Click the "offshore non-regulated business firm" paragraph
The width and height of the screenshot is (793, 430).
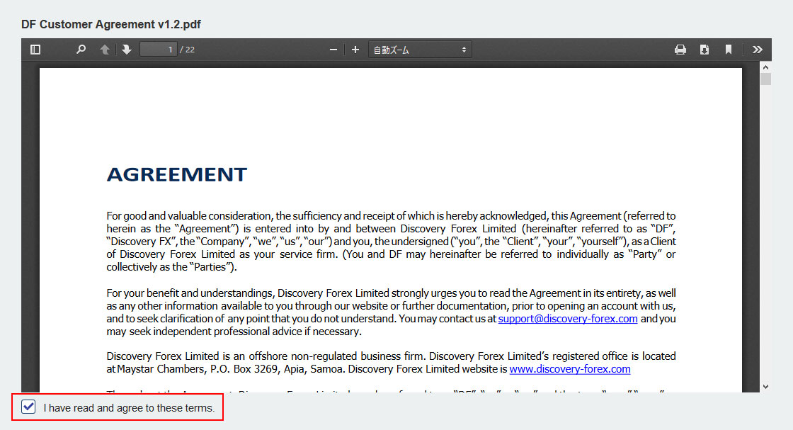391,363
